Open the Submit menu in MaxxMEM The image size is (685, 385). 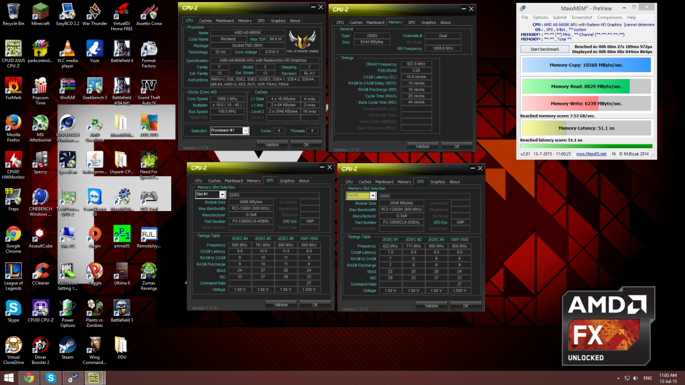pyautogui.click(x=559, y=18)
